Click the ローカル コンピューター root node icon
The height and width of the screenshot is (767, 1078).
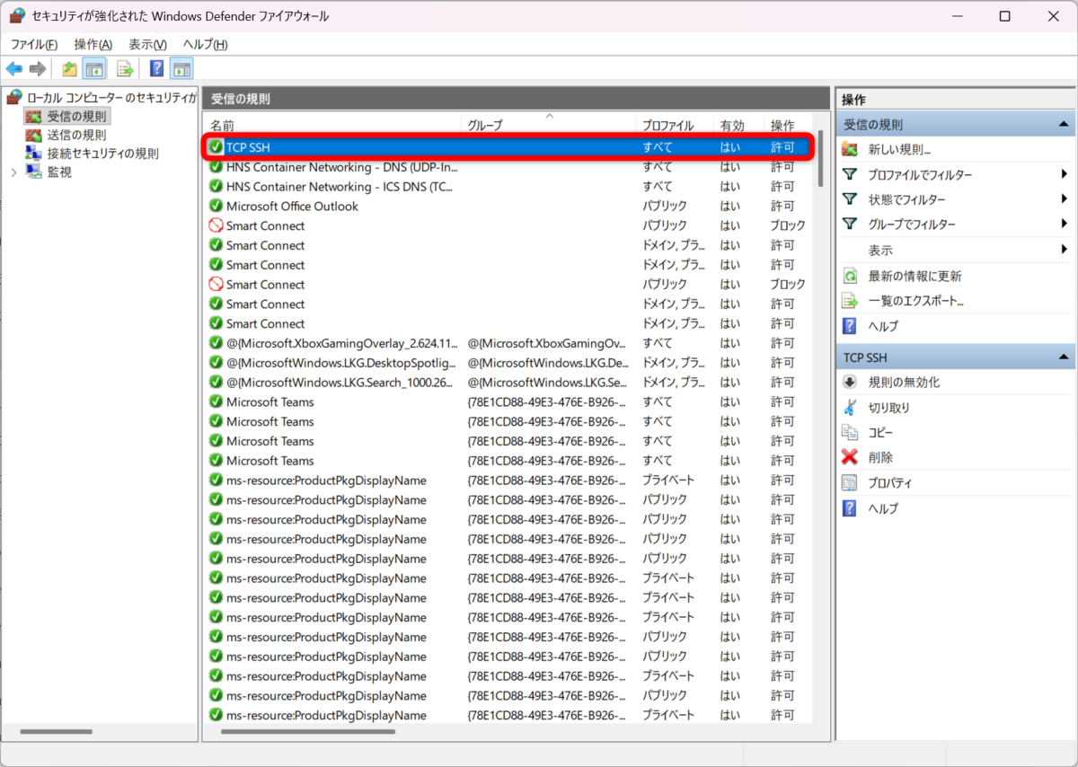14,97
